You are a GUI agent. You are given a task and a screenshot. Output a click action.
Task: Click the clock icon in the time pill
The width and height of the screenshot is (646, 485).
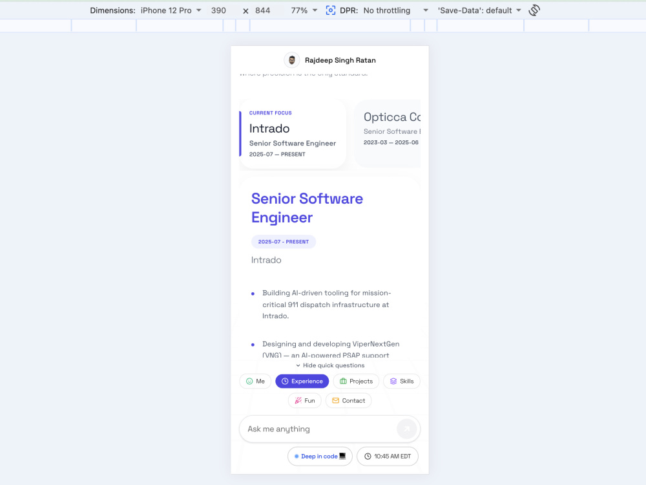coord(368,456)
